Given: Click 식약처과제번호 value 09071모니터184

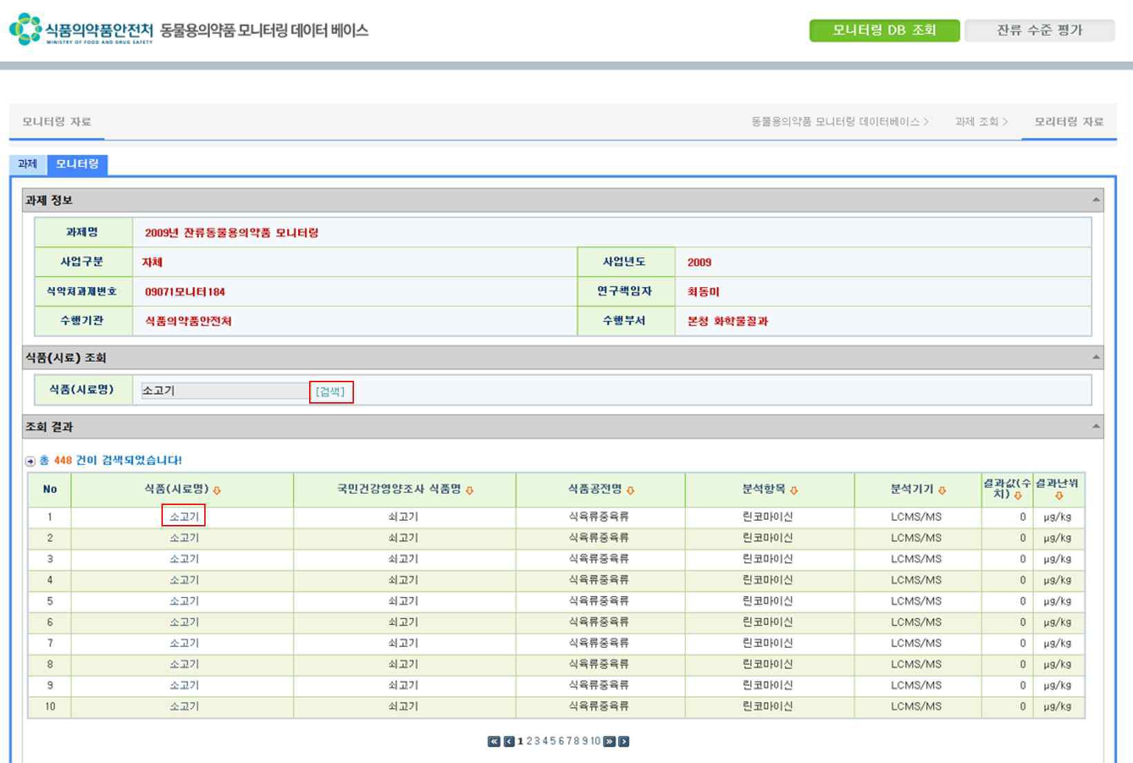Looking at the screenshot, I should tap(185, 292).
